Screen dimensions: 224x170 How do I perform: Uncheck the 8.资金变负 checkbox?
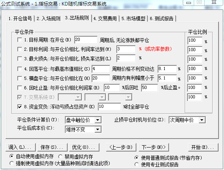click(20, 107)
